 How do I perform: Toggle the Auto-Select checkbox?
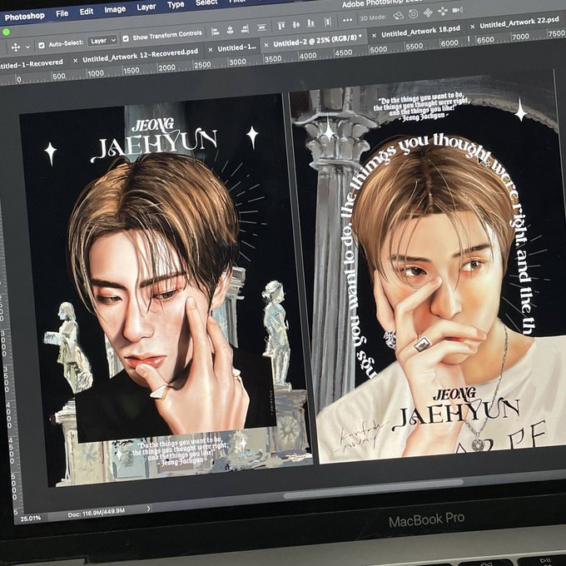tap(42, 45)
